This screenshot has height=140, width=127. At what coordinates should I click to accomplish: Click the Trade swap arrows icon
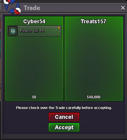(x=12, y=7)
